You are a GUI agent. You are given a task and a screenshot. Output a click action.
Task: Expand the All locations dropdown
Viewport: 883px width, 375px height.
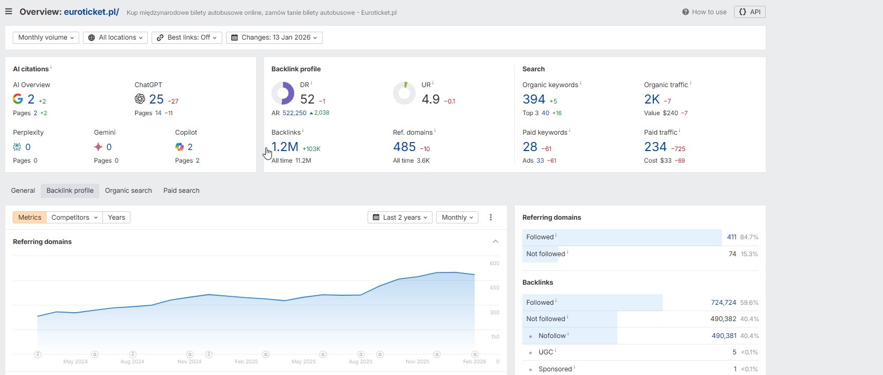pos(115,37)
